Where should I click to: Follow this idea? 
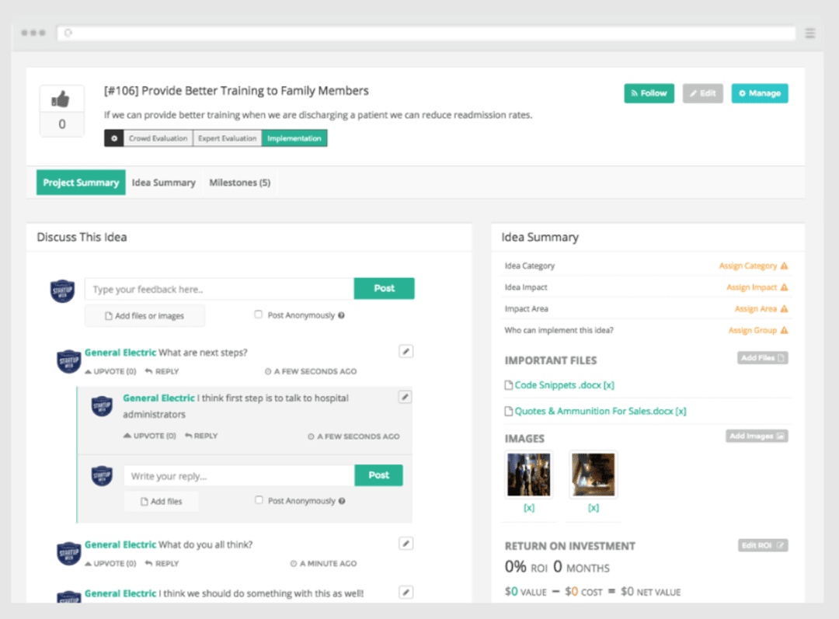649,92
